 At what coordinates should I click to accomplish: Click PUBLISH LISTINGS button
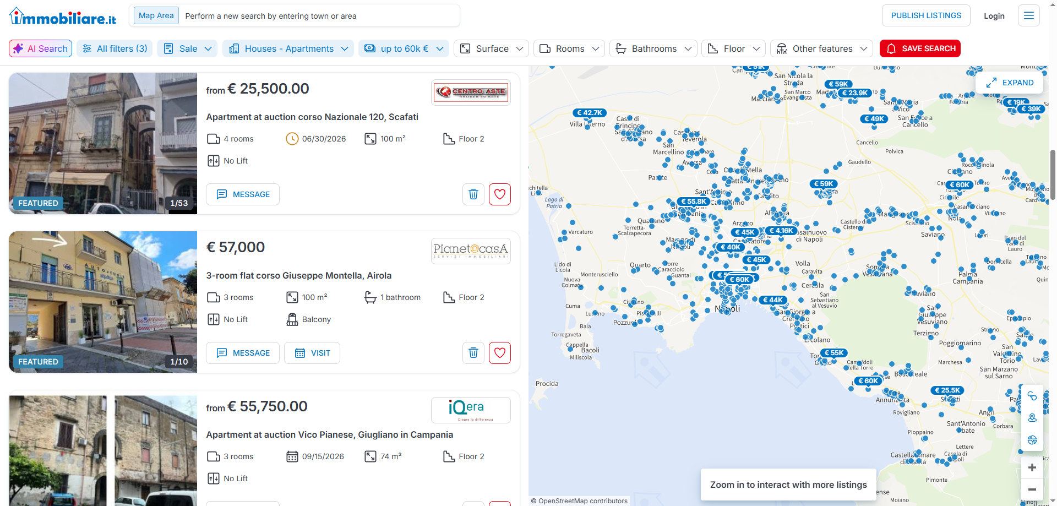pos(926,15)
